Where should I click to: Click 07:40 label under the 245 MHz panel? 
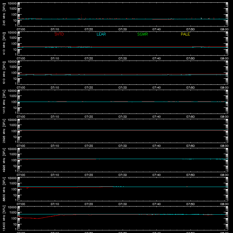(156, 29)
